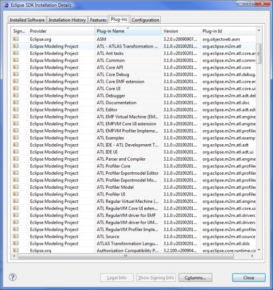Click the signed icon for ASM row
This screenshot has height=290, width=273.
pyautogui.click(x=15, y=39)
